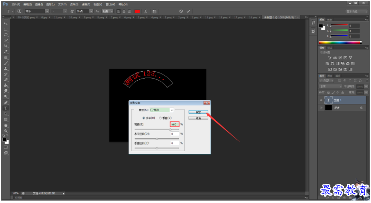Select the Clone Stamp tool
Viewport: 371px width, 203px height.
(6, 69)
